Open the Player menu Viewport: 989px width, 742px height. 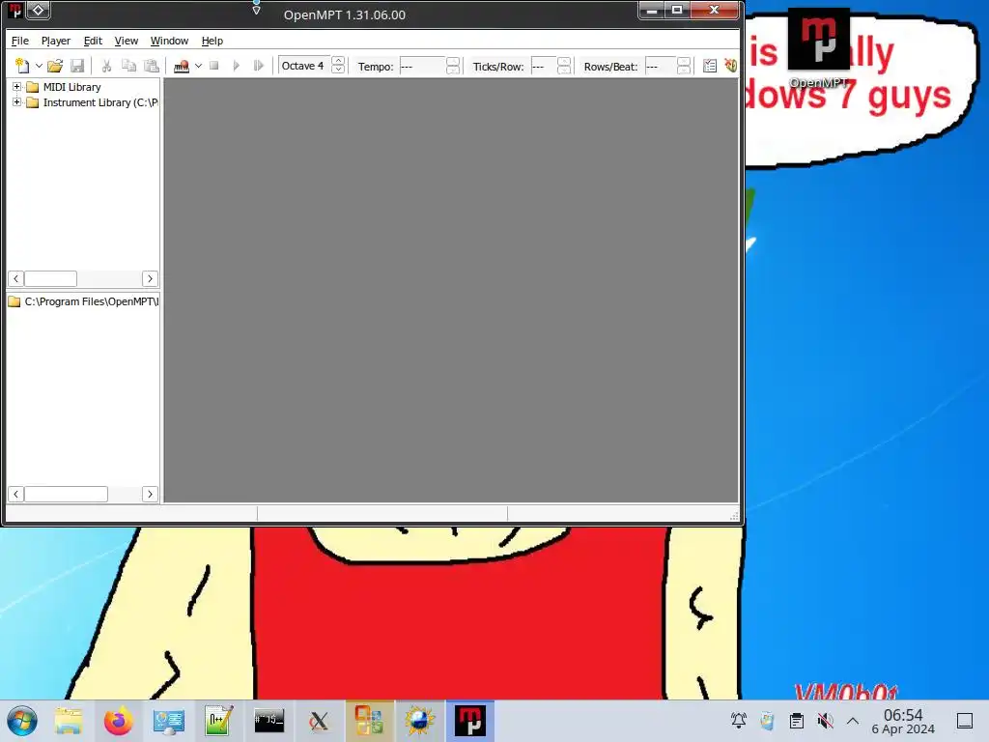(55, 41)
